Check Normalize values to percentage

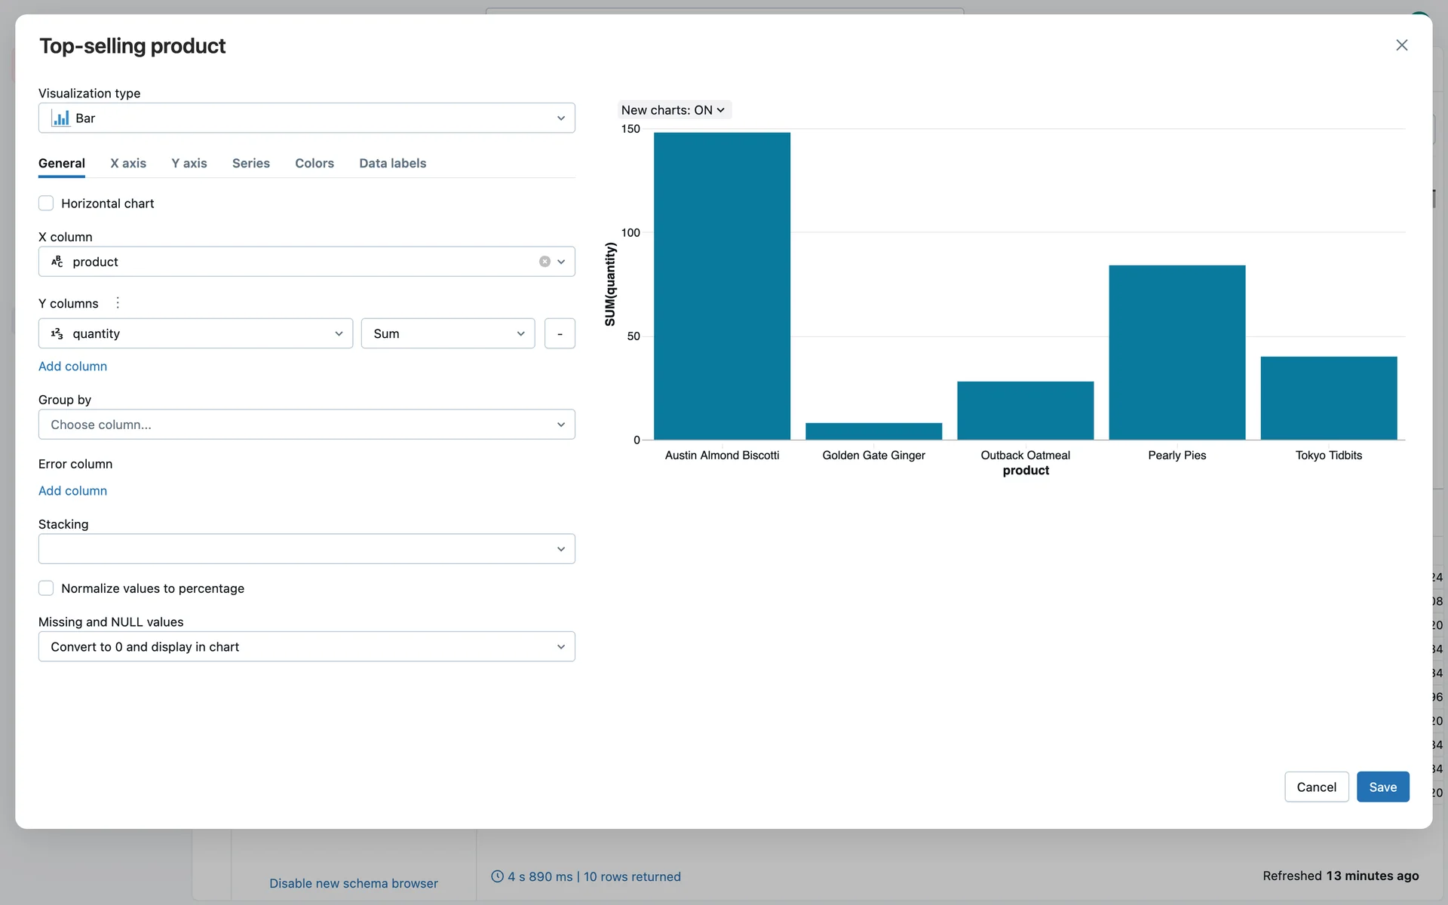click(46, 588)
